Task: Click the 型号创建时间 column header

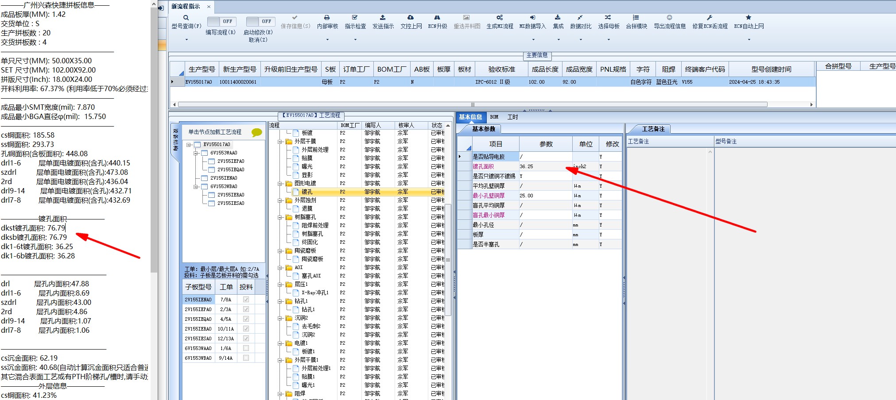Action: tap(771, 69)
